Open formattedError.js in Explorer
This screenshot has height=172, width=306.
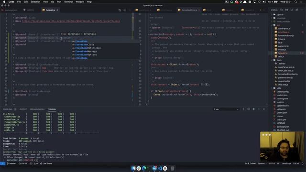coord(286,36)
